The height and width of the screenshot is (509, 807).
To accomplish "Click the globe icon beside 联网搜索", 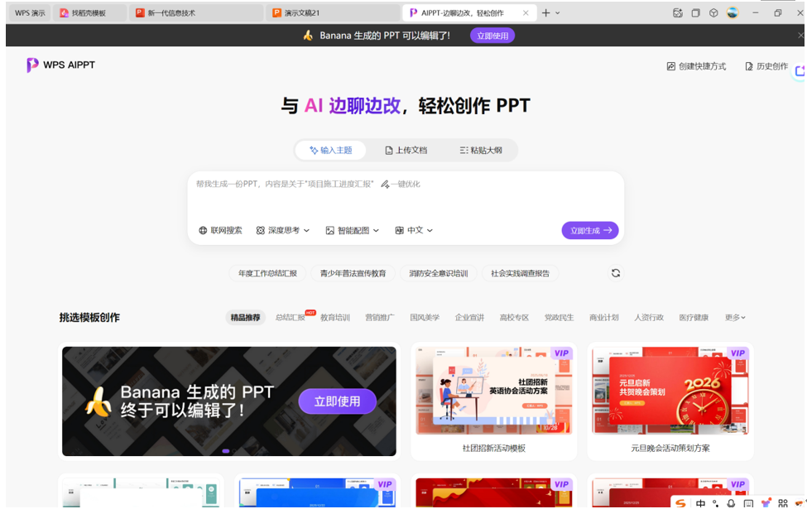I will click(x=203, y=231).
